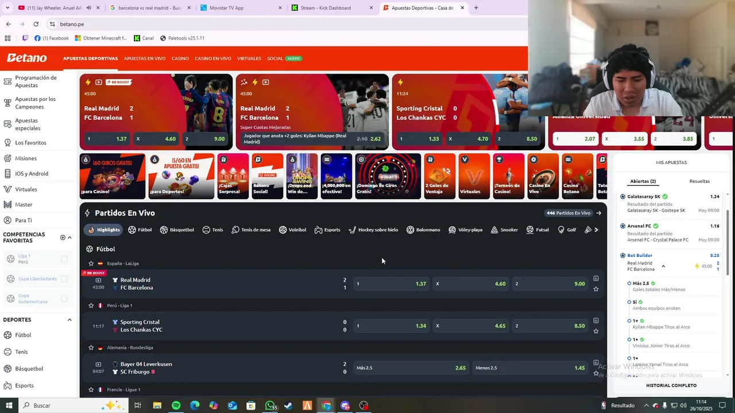Collapse the Competencias Favoritas section
The height and width of the screenshot is (413, 735).
click(x=70, y=237)
